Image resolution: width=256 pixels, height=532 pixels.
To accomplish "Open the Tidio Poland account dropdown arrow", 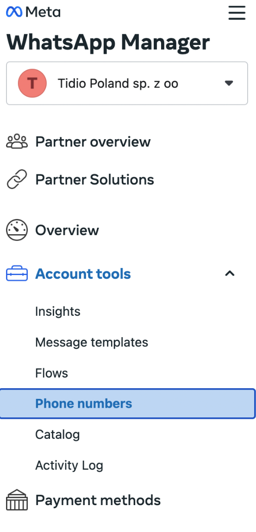I will 229,83.
